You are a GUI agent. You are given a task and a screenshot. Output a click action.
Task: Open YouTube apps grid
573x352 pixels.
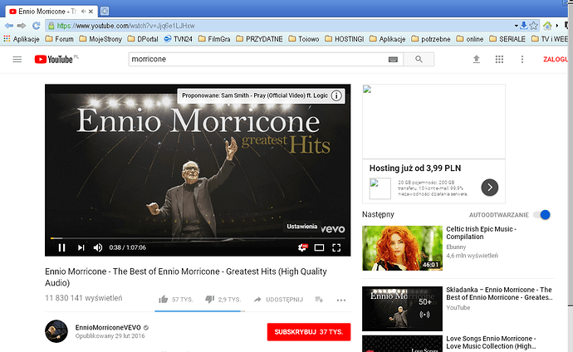pyautogui.click(x=499, y=59)
